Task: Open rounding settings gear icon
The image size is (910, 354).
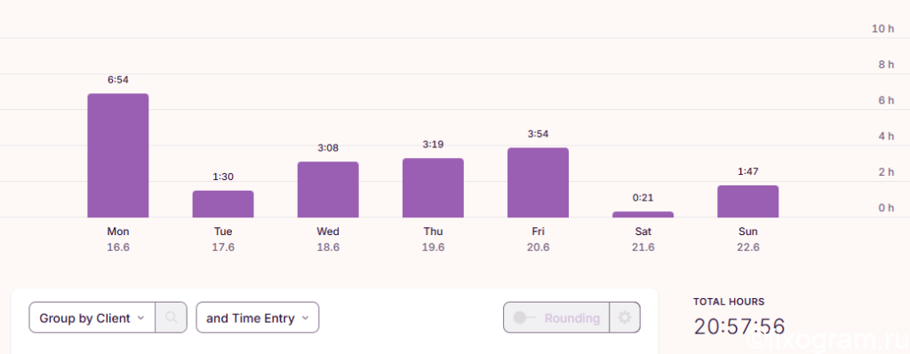Action: [x=625, y=318]
